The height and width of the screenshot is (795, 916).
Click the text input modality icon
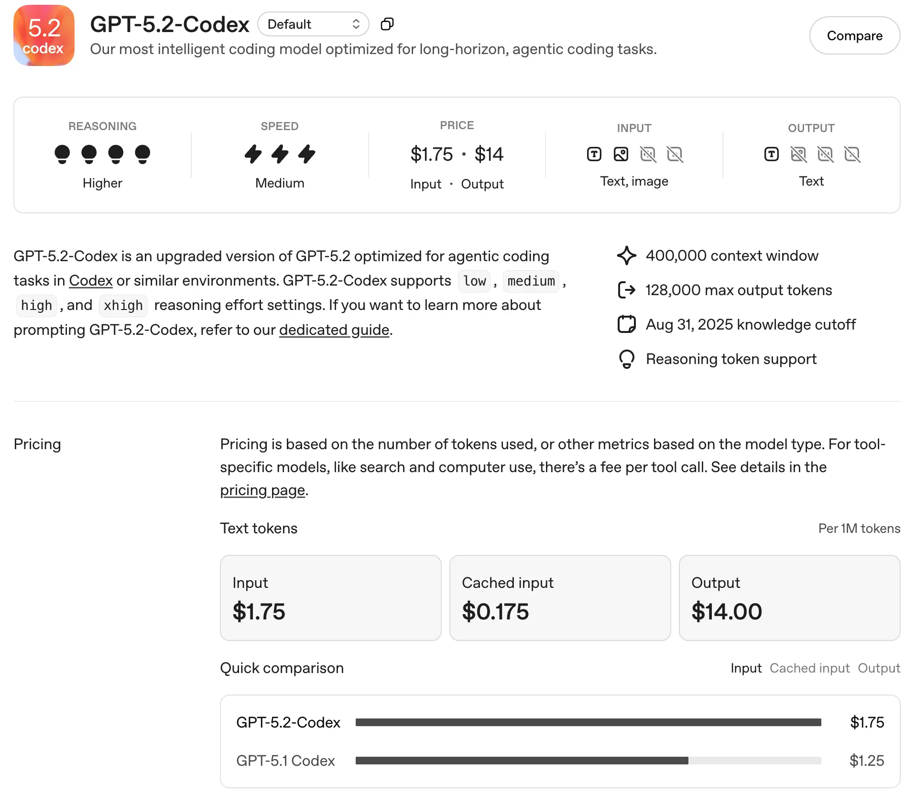tap(594, 154)
